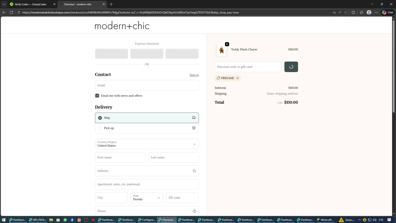Remove the FREE4ME discount code
Screen dimensions: 396x223
click(238, 78)
